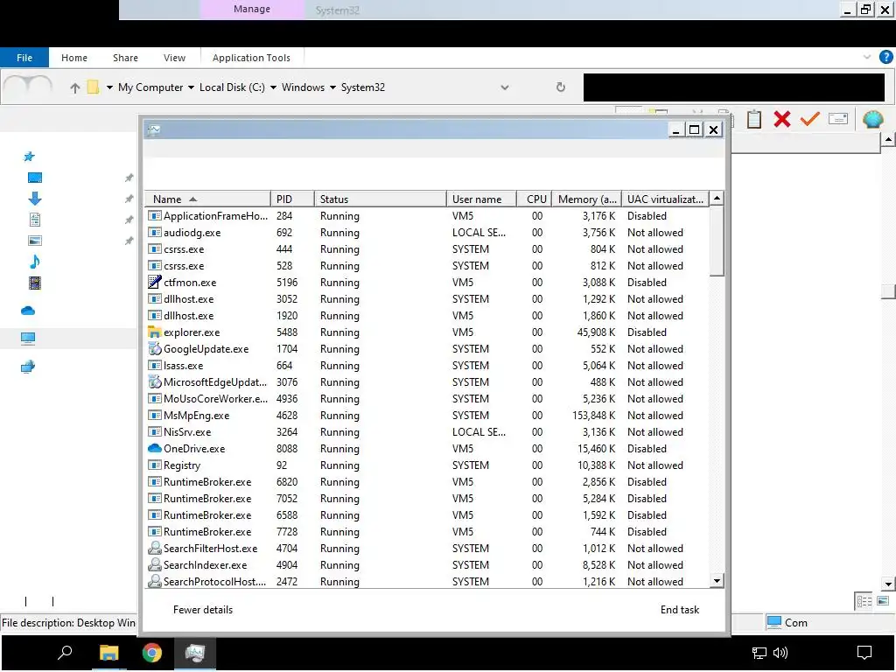The height and width of the screenshot is (672, 896).
Task: Open Pictures icon in sidebar
Action: click(x=35, y=241)
